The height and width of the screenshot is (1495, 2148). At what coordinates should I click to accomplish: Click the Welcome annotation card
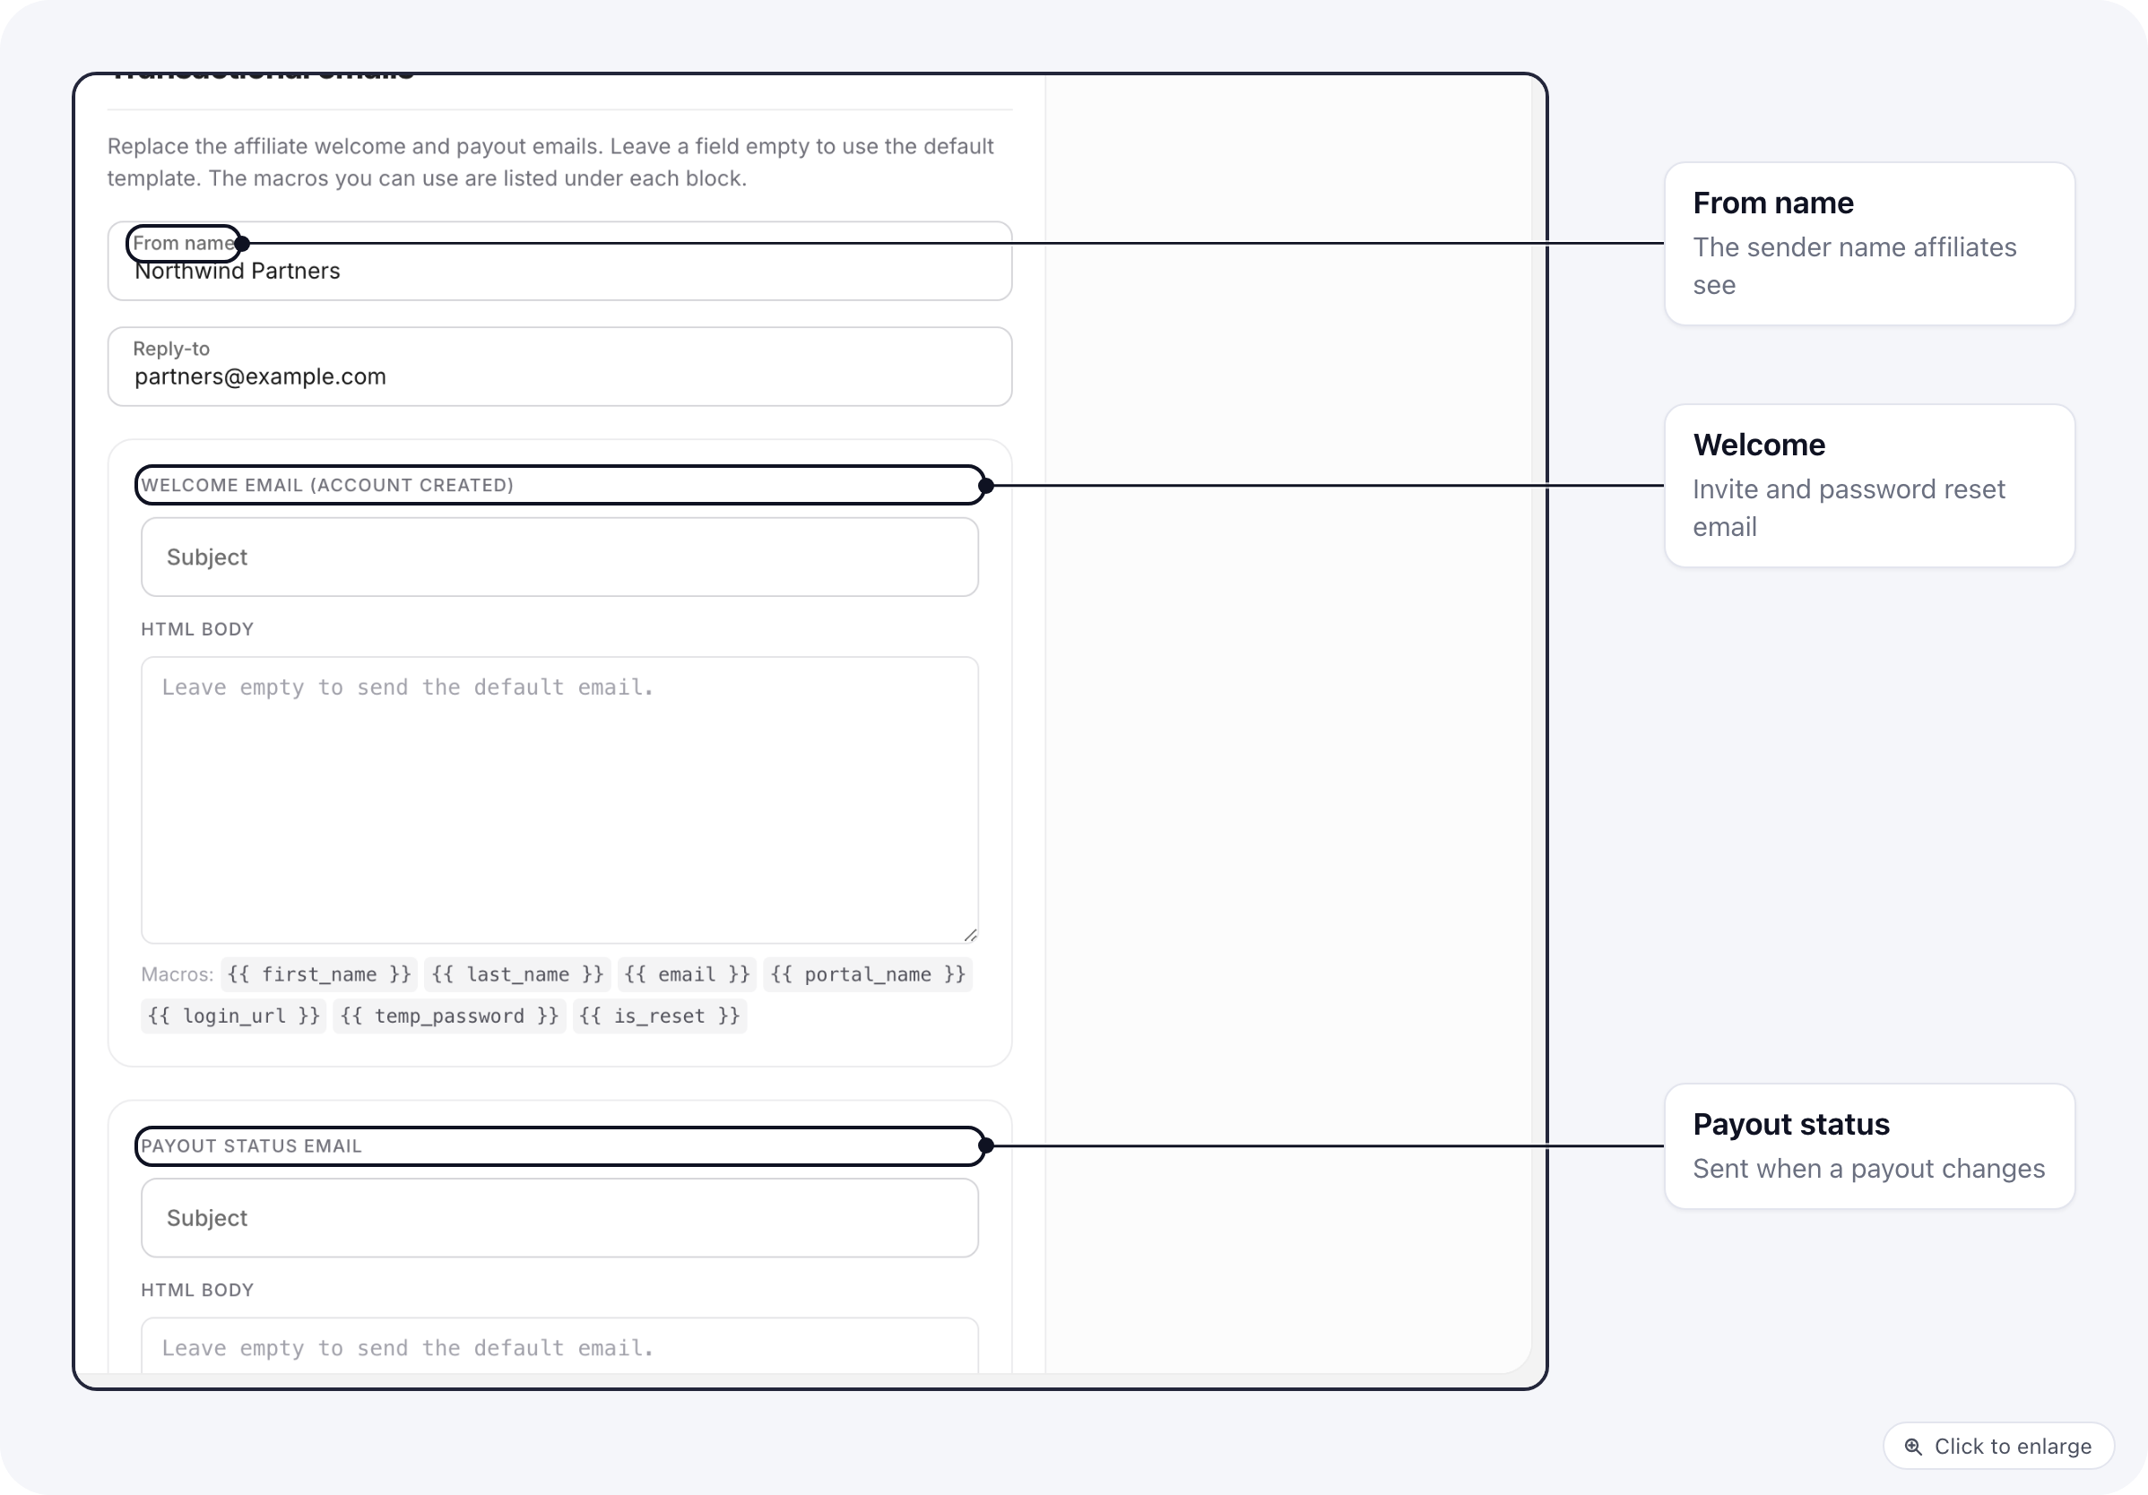1869,486
